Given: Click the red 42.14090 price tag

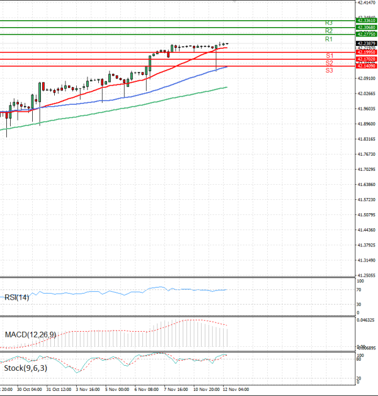Looking at the screenshot, I should pyautogui.click(x=366, y=66).
